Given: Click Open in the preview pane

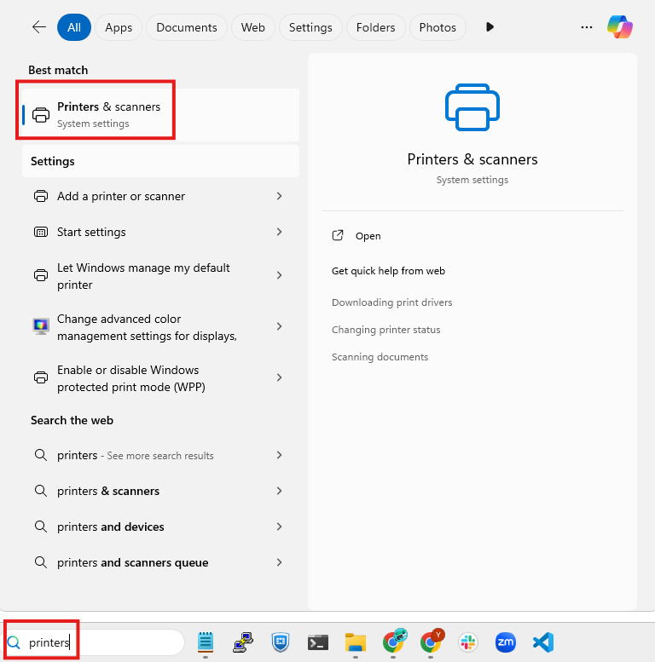Looking at the screenshot, I should 368,236.
